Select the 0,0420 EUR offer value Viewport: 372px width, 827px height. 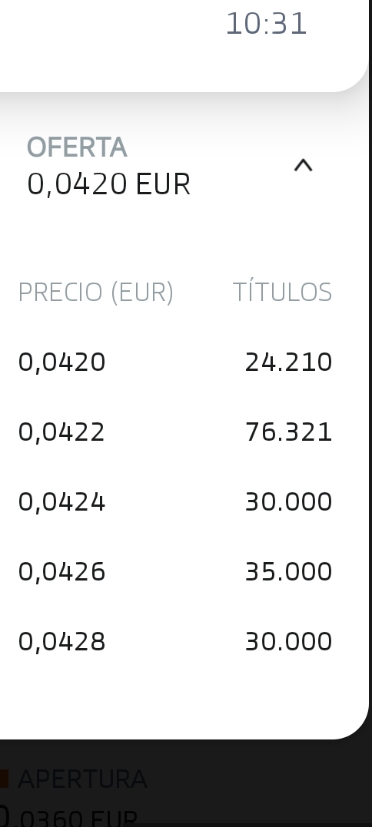[x=108, y=184]
